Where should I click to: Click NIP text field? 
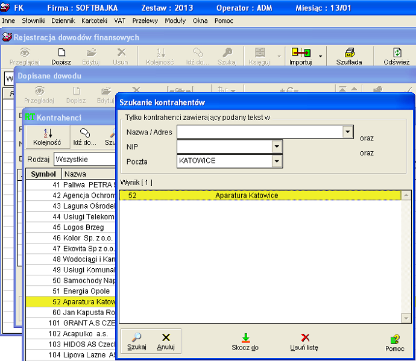click(224, 146)
